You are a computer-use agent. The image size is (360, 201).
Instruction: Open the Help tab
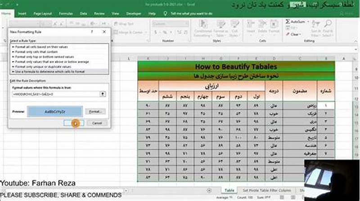(x=152, y=13)
